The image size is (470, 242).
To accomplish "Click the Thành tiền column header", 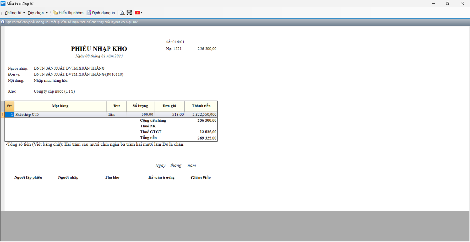I will tap(201, 106).
